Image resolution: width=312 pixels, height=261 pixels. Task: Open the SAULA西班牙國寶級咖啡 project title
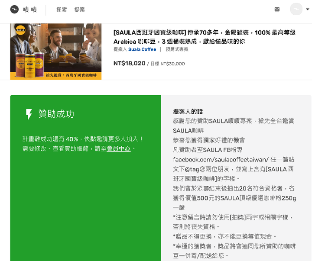[205, 37]
